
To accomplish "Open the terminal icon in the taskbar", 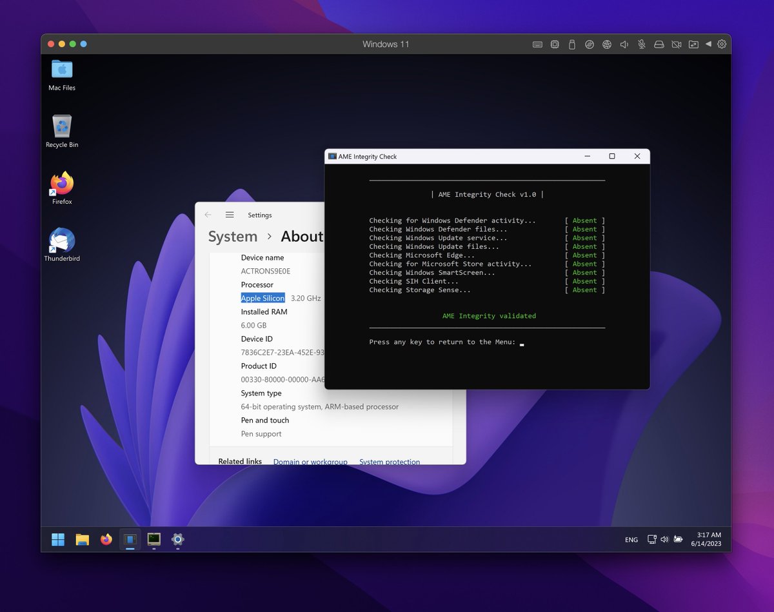I will 154,540.
